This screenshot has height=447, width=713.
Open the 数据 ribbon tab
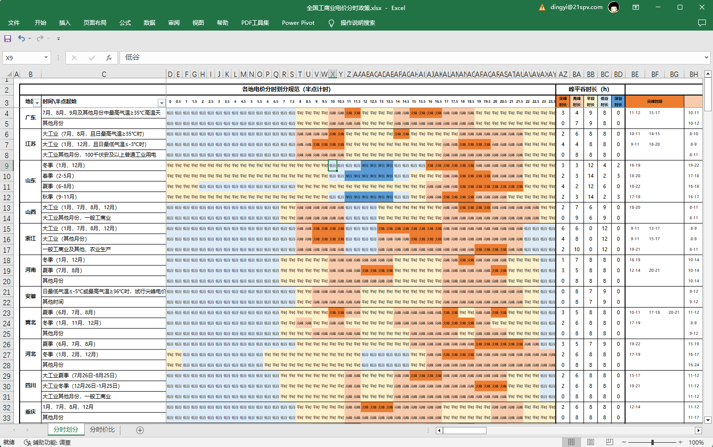coord(150,23)
